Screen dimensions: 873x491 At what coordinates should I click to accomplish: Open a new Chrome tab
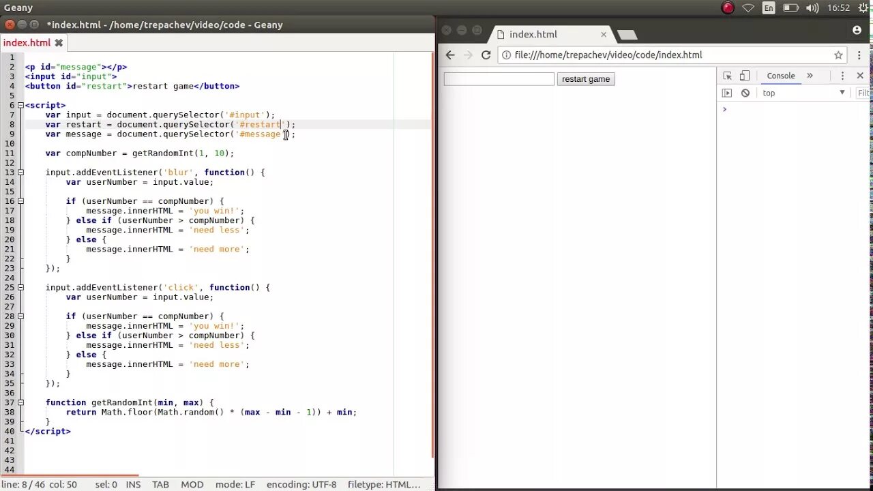627,35
